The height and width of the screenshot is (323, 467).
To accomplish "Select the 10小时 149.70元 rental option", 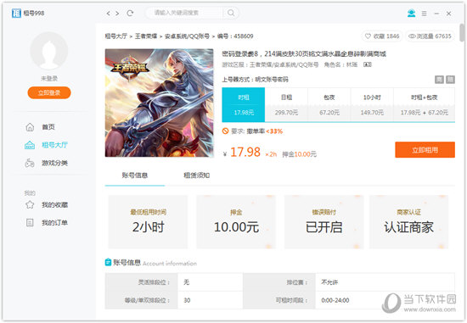I will [372, 104].
